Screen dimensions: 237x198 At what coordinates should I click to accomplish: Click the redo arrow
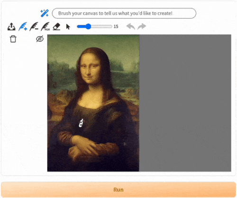142,27
